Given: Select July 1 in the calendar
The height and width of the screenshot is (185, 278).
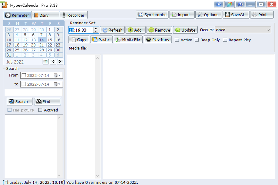Looking at the screenshot, I should [50, 30].
